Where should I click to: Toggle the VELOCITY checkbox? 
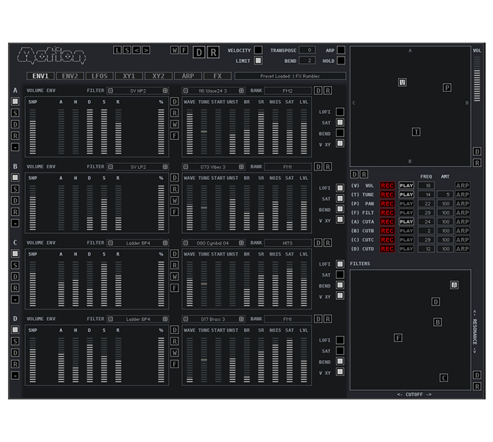(x=258, y=50)
